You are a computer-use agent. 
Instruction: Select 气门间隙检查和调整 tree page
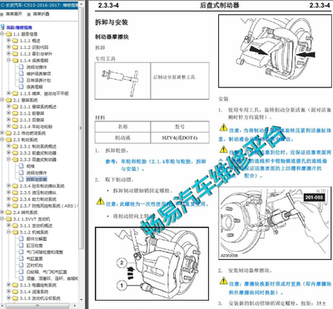45,252
